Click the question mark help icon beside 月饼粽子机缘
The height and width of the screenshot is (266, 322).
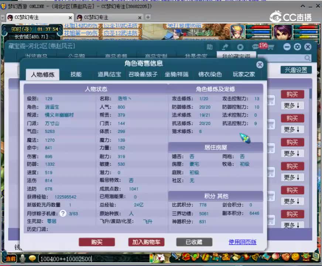63,214
